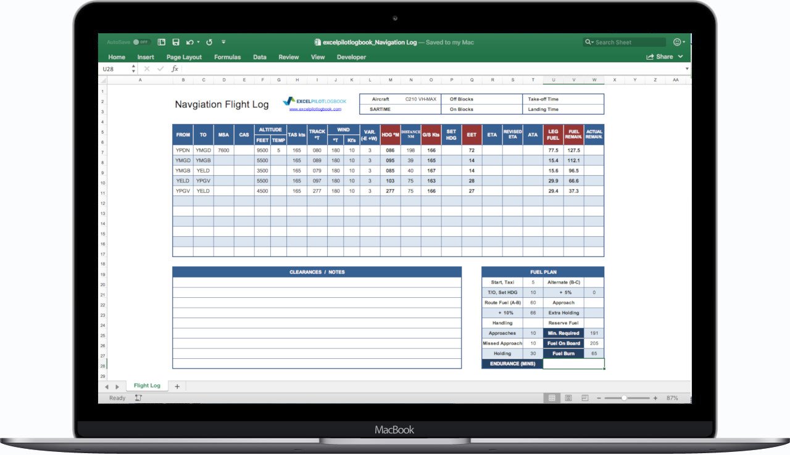The image size is (790, 455).
Task: Open the Name Box stepper for U28
Action: [x=134, y=69]
